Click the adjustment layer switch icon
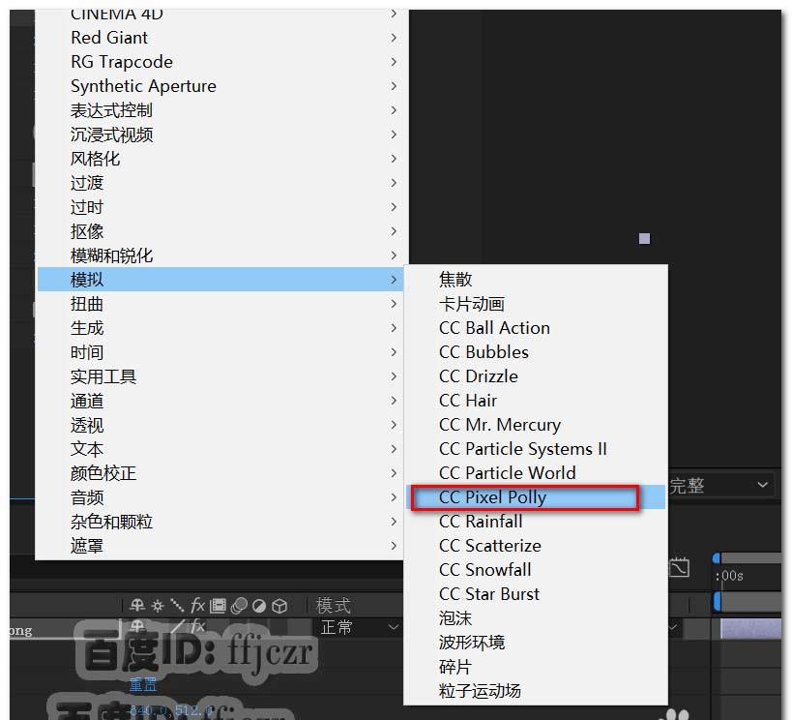 [x=258, y=605]
